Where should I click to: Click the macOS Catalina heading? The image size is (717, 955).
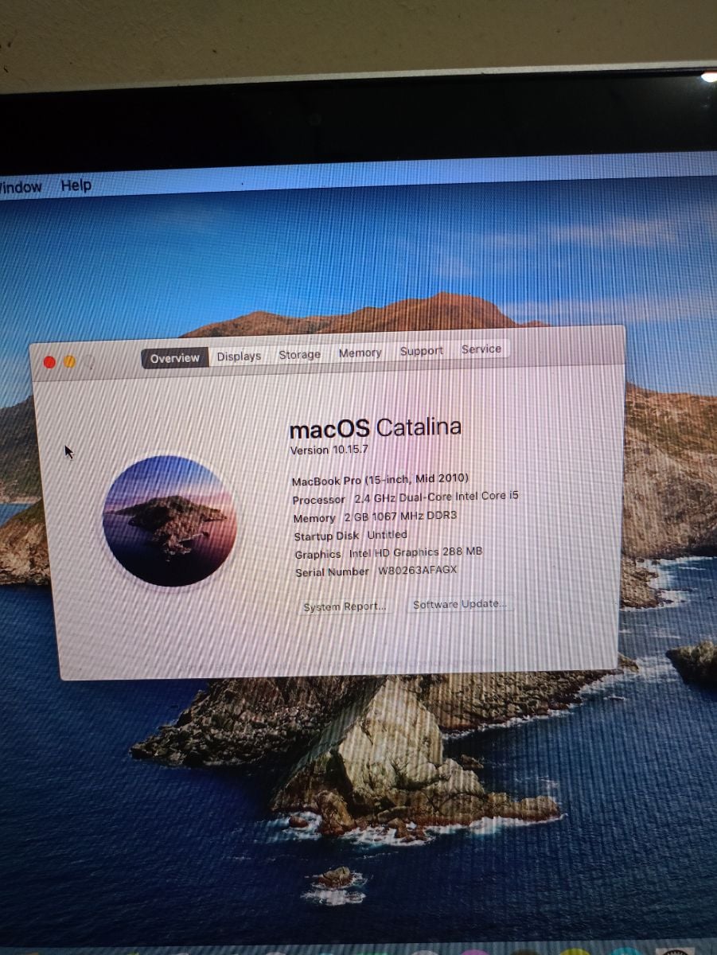pos(375,428)
